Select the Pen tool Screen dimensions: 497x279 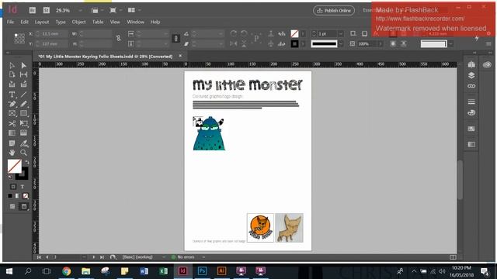[x=12, y=104]
